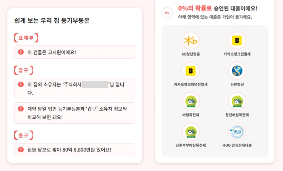Select the 을구 section label
Screen dimensions: 283x171
23,135
